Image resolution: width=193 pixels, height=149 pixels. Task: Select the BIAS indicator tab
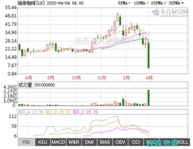pyautogui.click(x=105, y=142)
